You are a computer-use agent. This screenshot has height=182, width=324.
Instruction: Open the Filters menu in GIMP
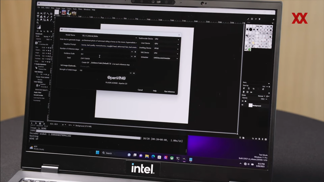click(x=80, y=9)
